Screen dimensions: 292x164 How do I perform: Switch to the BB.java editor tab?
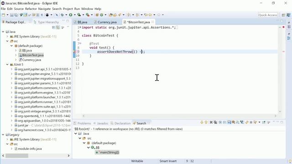click(81, 22)
